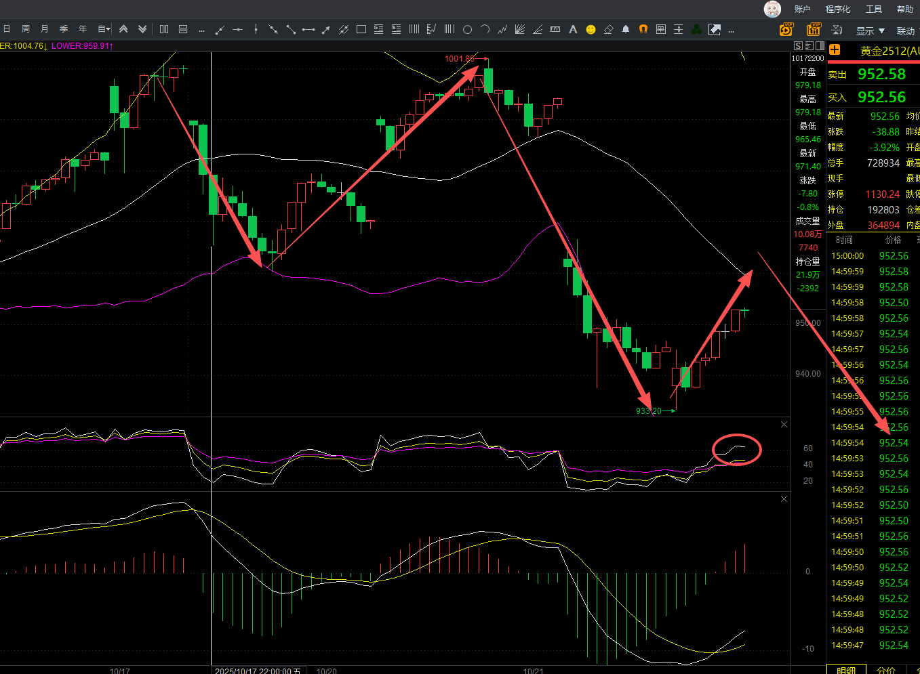Select the rectangle drawing tool
The height and width of the screenshot is (674, 920).
tap(361, 29)
